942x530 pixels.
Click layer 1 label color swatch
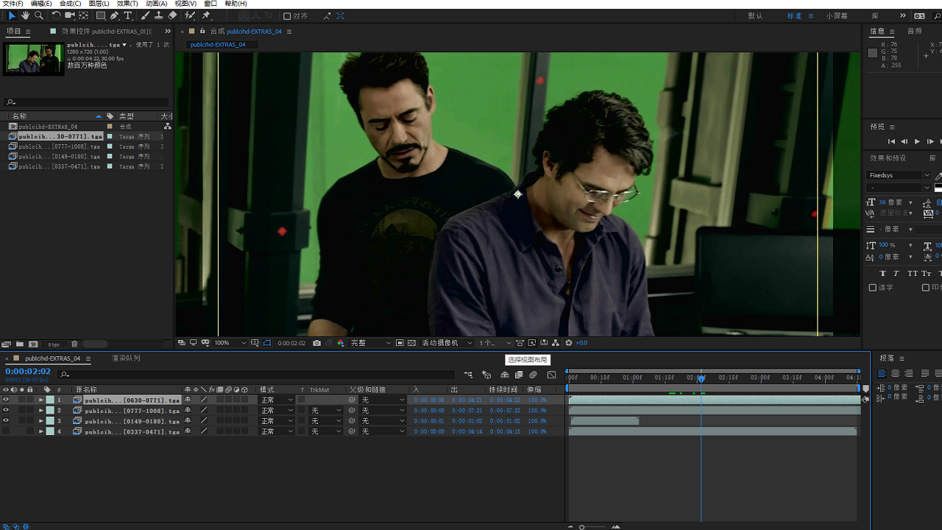click(50, 400)
